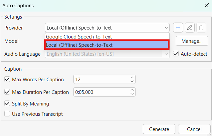
Task: Increase Max Words Per Caption value
Action: coord(132,78)
